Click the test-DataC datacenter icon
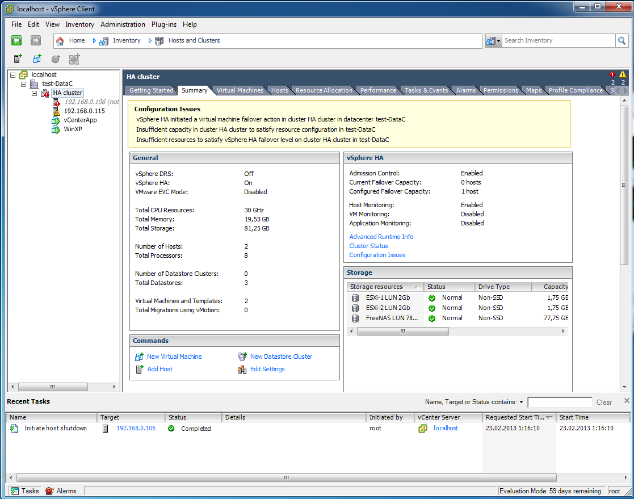The width and height of the screenshot is (634, 499). (34, 83)
